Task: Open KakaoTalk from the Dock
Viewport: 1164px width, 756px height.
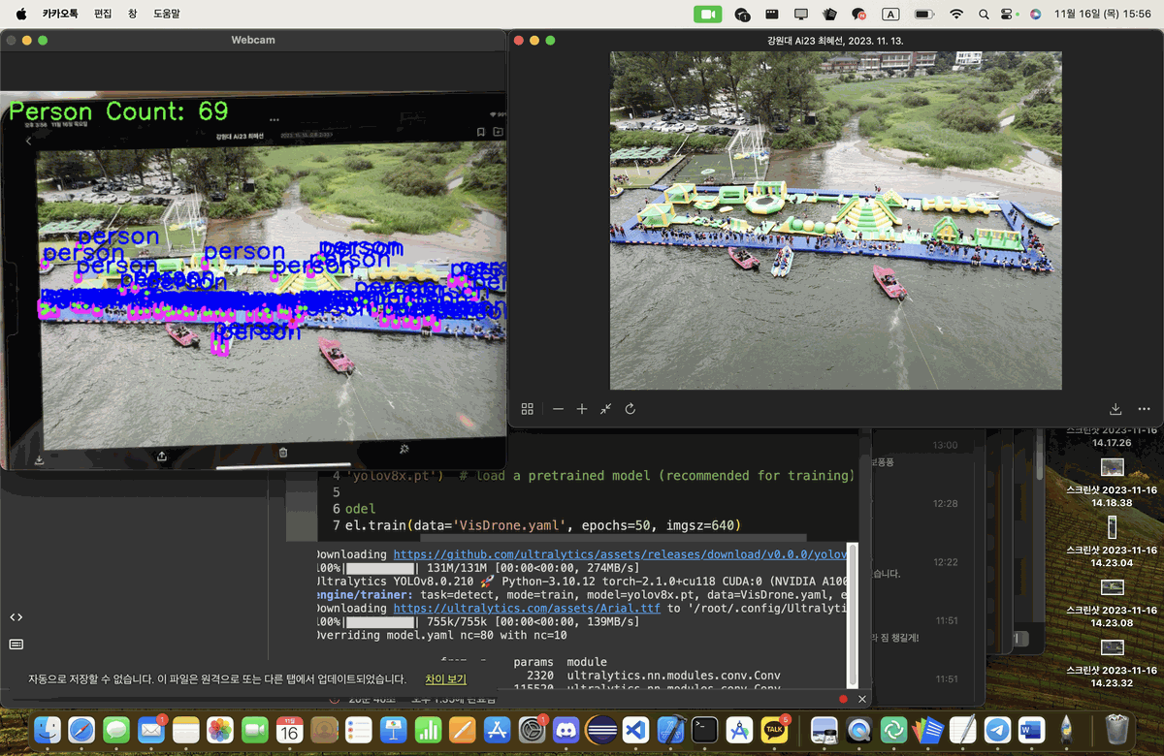Action: coord(774,730)
